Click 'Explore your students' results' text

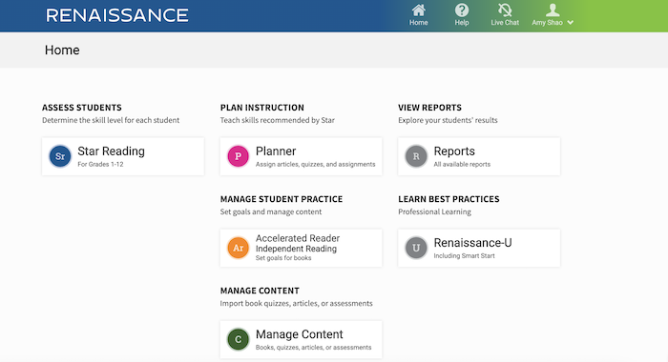(448, 120)
